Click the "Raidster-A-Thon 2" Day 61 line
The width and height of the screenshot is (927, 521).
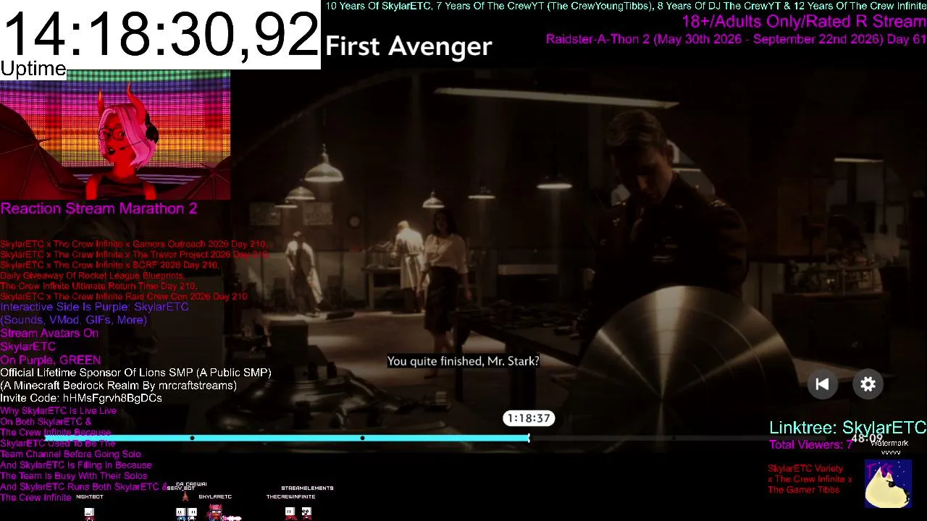[x=736, y=39]
